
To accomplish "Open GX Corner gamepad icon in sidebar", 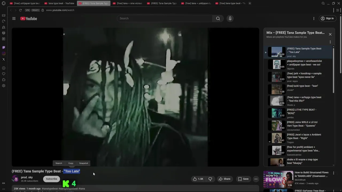I will click(x=3, y=15).
